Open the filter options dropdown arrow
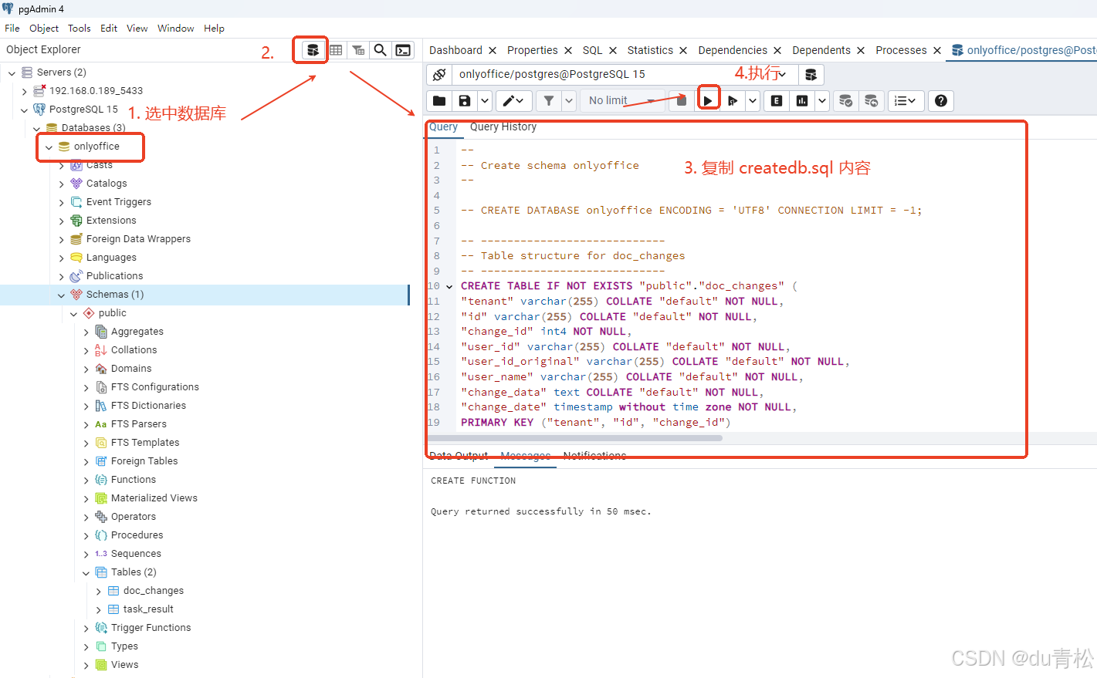 coord(569,101)
